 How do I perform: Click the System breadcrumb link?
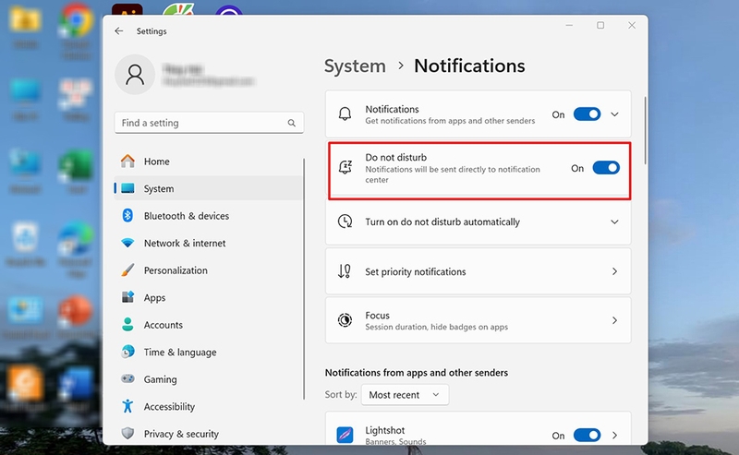pyautogui.click(x=355, y=66)
